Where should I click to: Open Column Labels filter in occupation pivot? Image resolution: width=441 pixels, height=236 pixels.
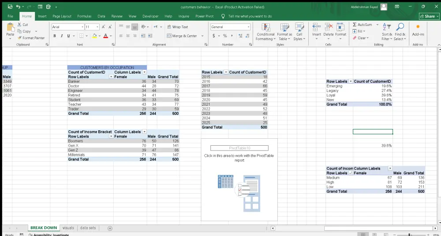coord(145,72)
